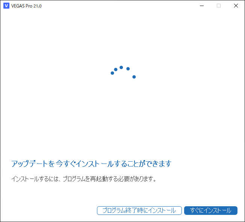
Task: Click the lowest rightmost spinner dot
Action: tap(134, 77)
